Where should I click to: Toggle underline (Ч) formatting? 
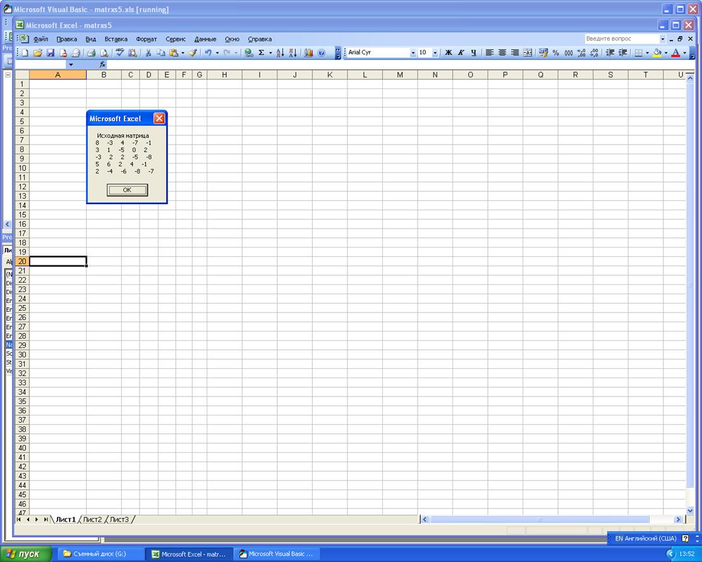474,53
